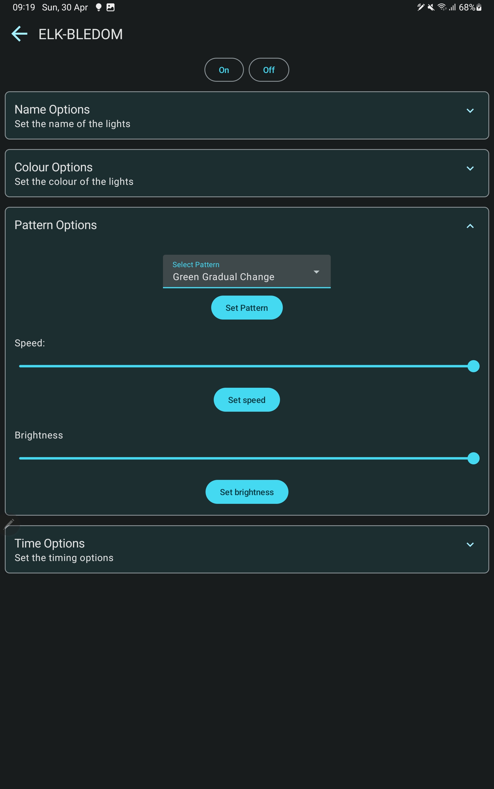Tap the muted sound icon in status bar

(431, 8)
